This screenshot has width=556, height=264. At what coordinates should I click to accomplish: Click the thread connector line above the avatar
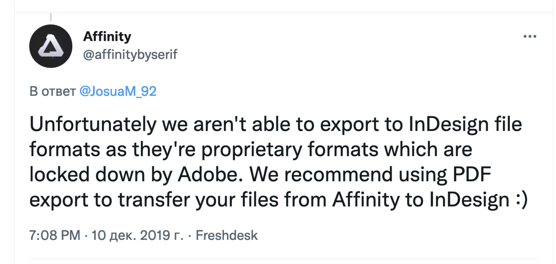point(50,16)
